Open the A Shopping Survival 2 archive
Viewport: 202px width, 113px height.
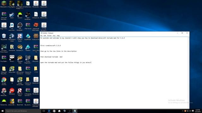coord(28,92)
